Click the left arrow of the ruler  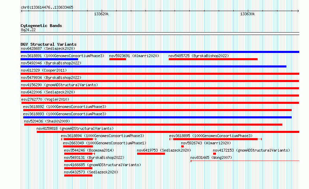click(x=22, y=11)
